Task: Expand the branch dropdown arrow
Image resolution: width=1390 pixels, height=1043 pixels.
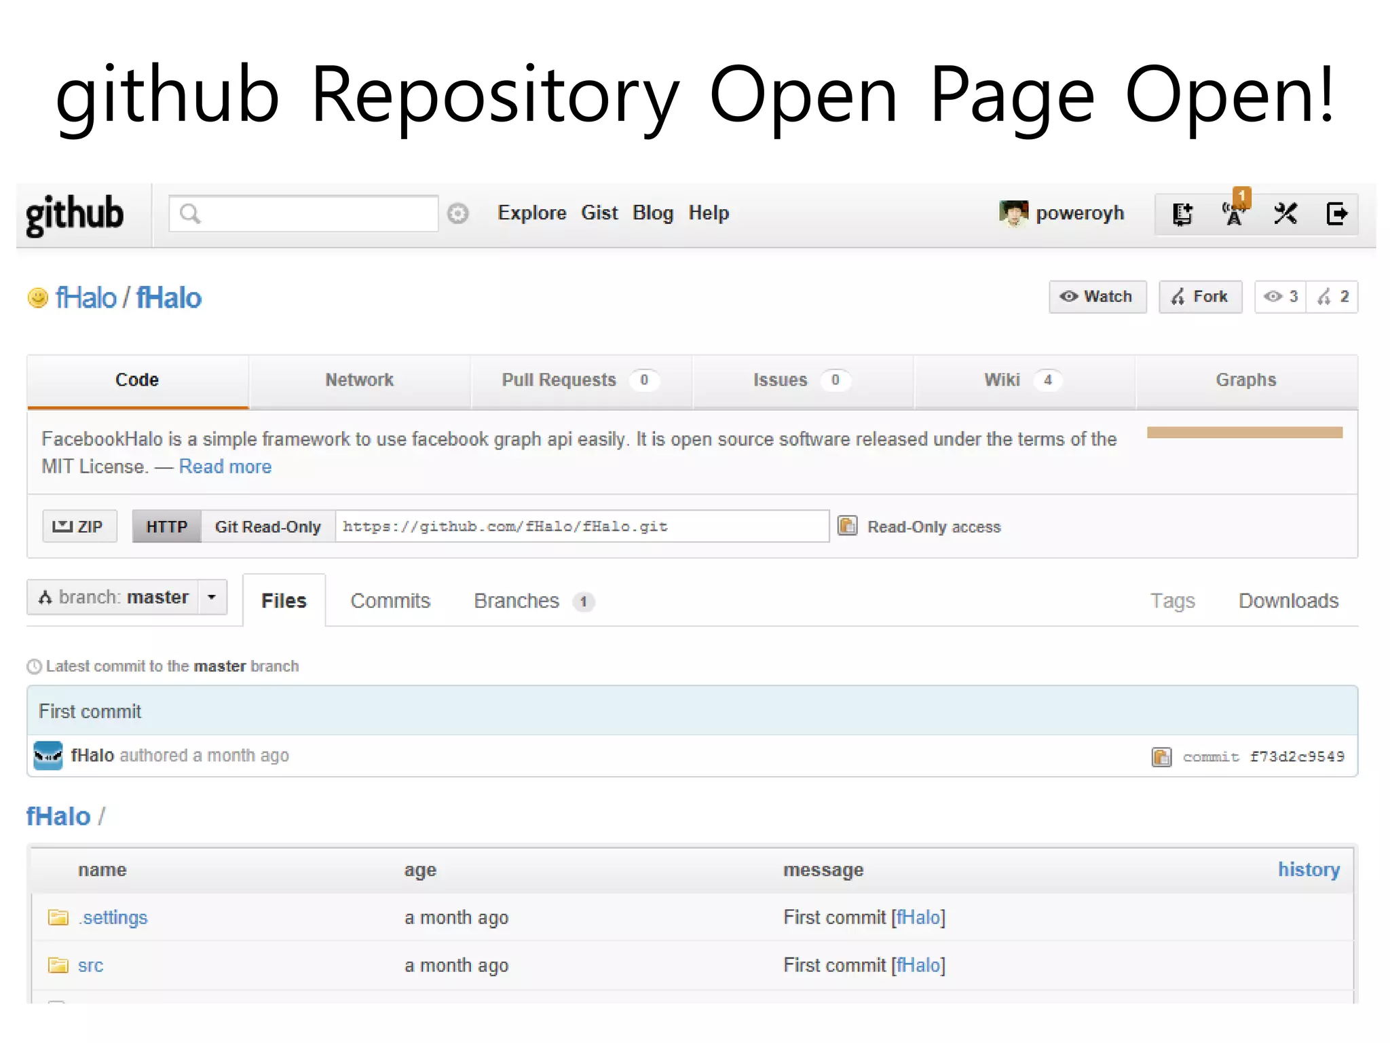Action: tap(212, 597)
